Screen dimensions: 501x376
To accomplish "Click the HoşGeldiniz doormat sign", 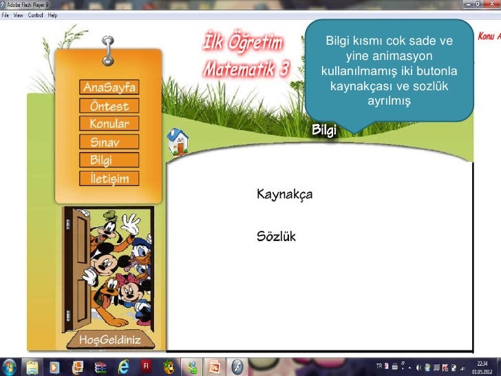I will coord(110,340).
